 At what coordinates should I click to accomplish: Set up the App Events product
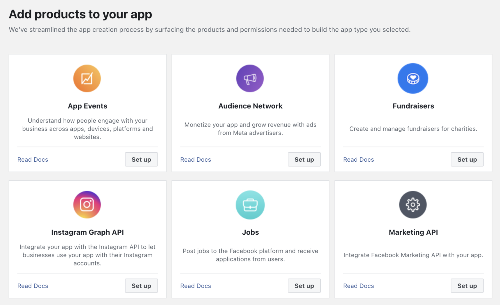[x=141, y=159]
